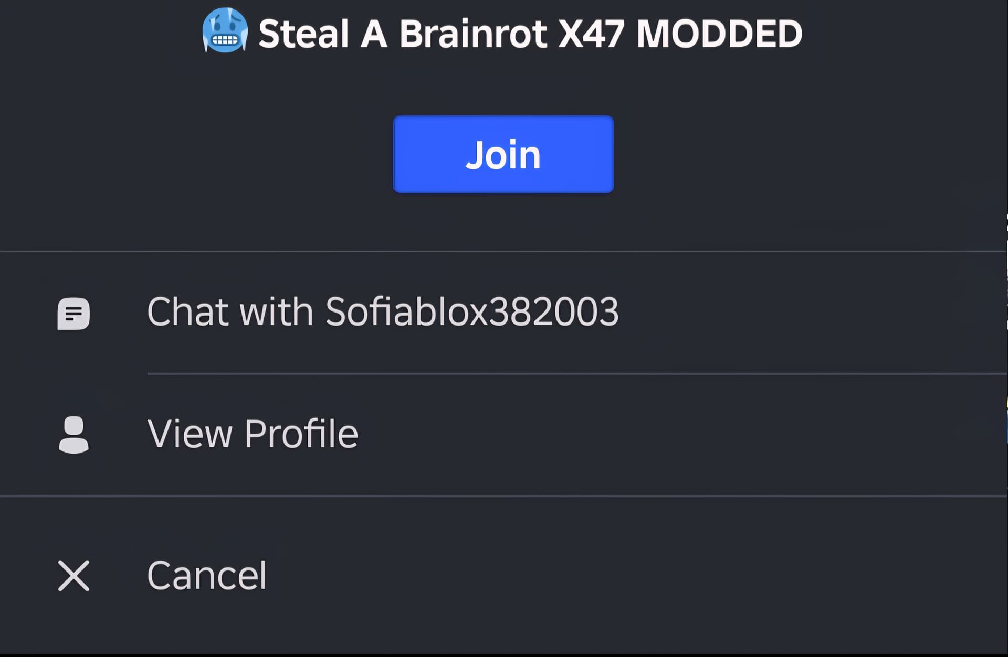Click the user avatar icon beside View Profile
This screenshot has height=657, width=1008.
click(x=73, y=435)
